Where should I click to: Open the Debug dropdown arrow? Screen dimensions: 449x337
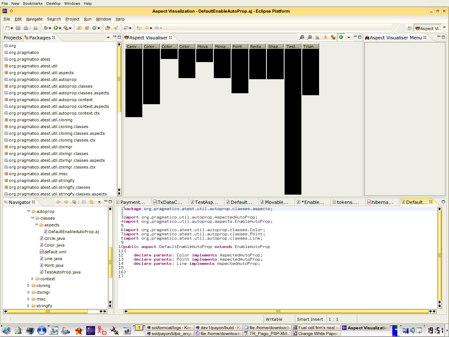[50, 28]
